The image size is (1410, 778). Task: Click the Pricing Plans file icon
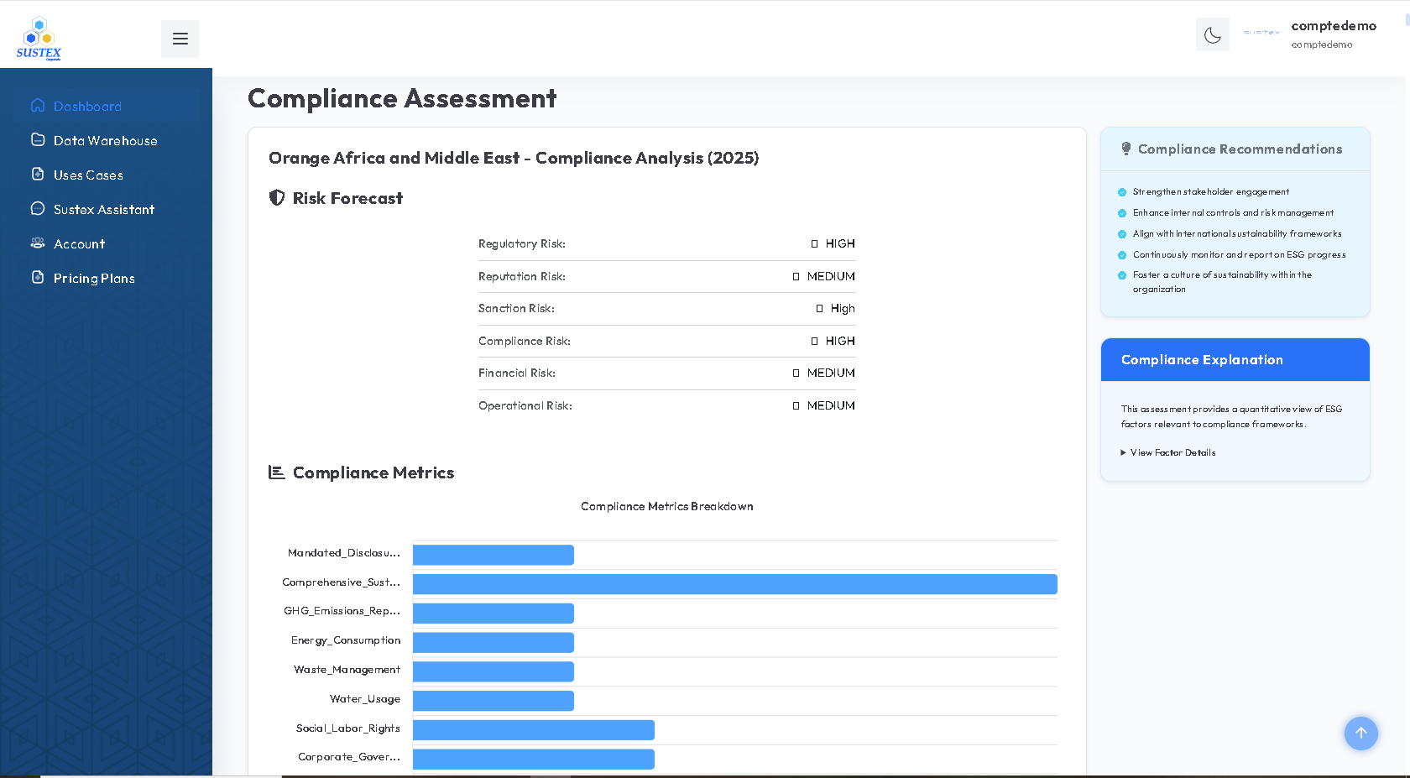38,277
